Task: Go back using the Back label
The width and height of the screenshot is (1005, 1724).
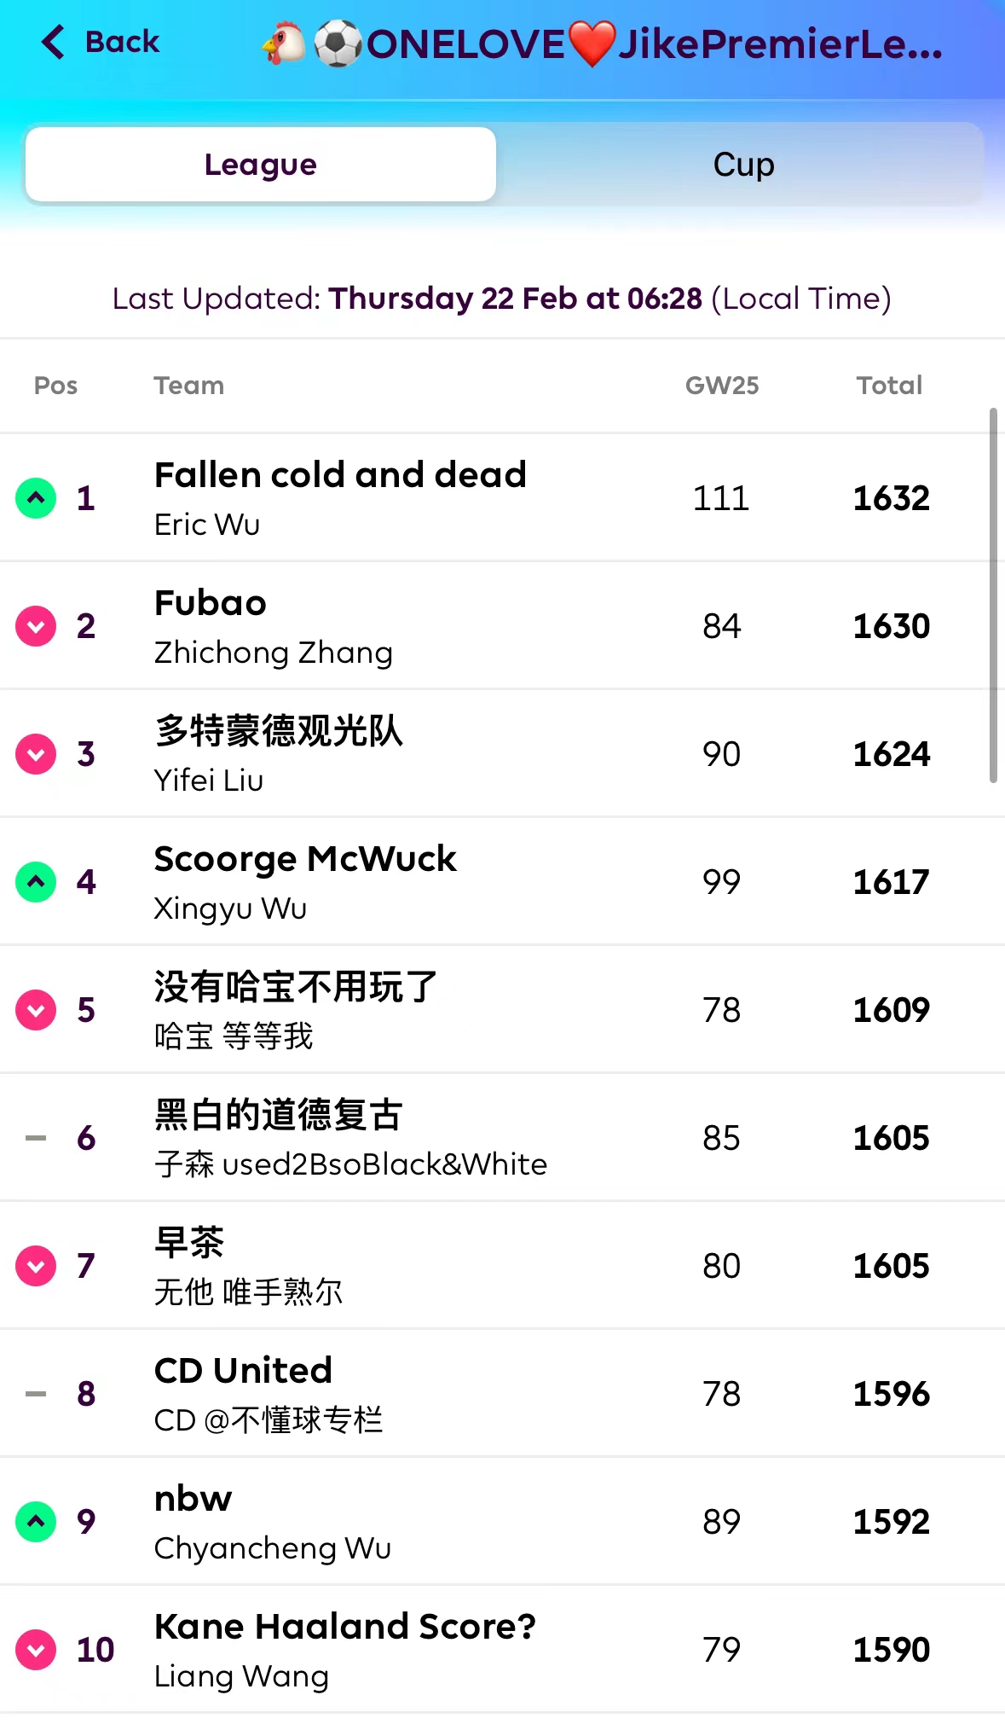Action: 122,42
